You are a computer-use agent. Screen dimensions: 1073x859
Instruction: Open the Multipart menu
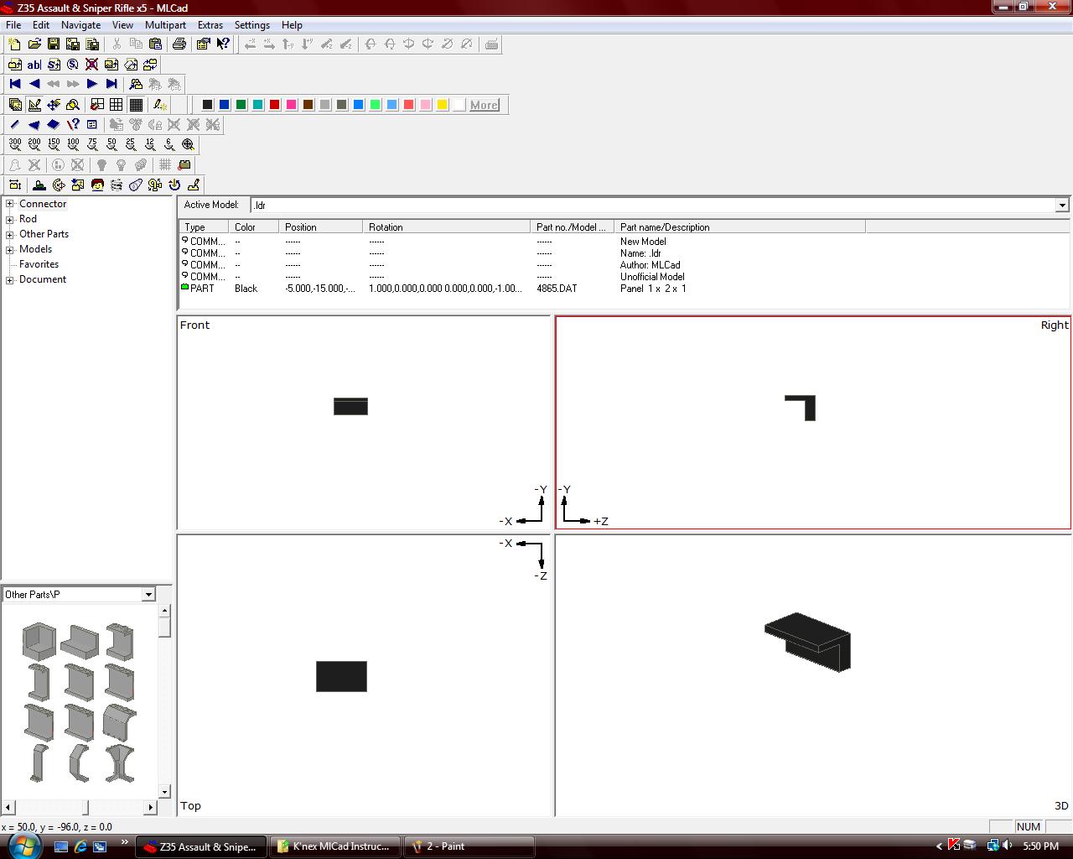click(166, 25)
